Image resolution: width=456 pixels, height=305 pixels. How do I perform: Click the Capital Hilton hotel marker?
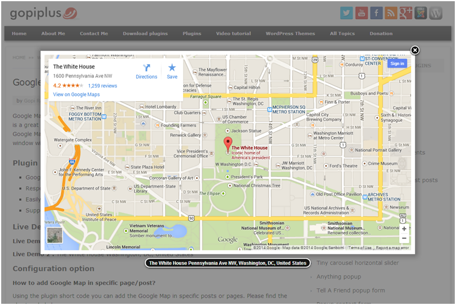click(230, 88)
